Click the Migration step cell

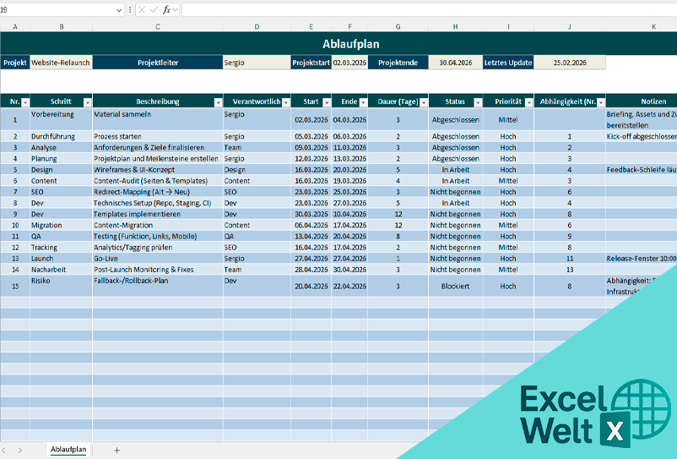(x=61, y=225)
